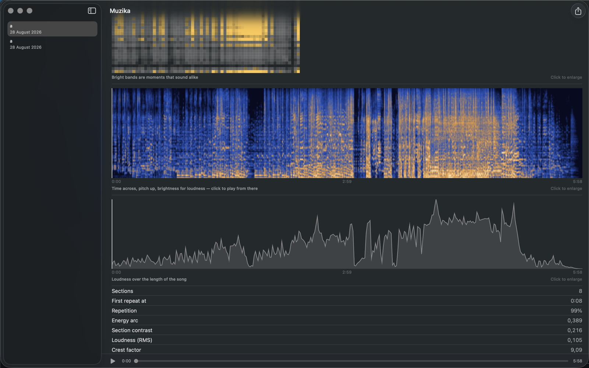Click the total duration '5:58' in the playback bar
Viewport: 589px width, 368px height.
coord(578,361)
